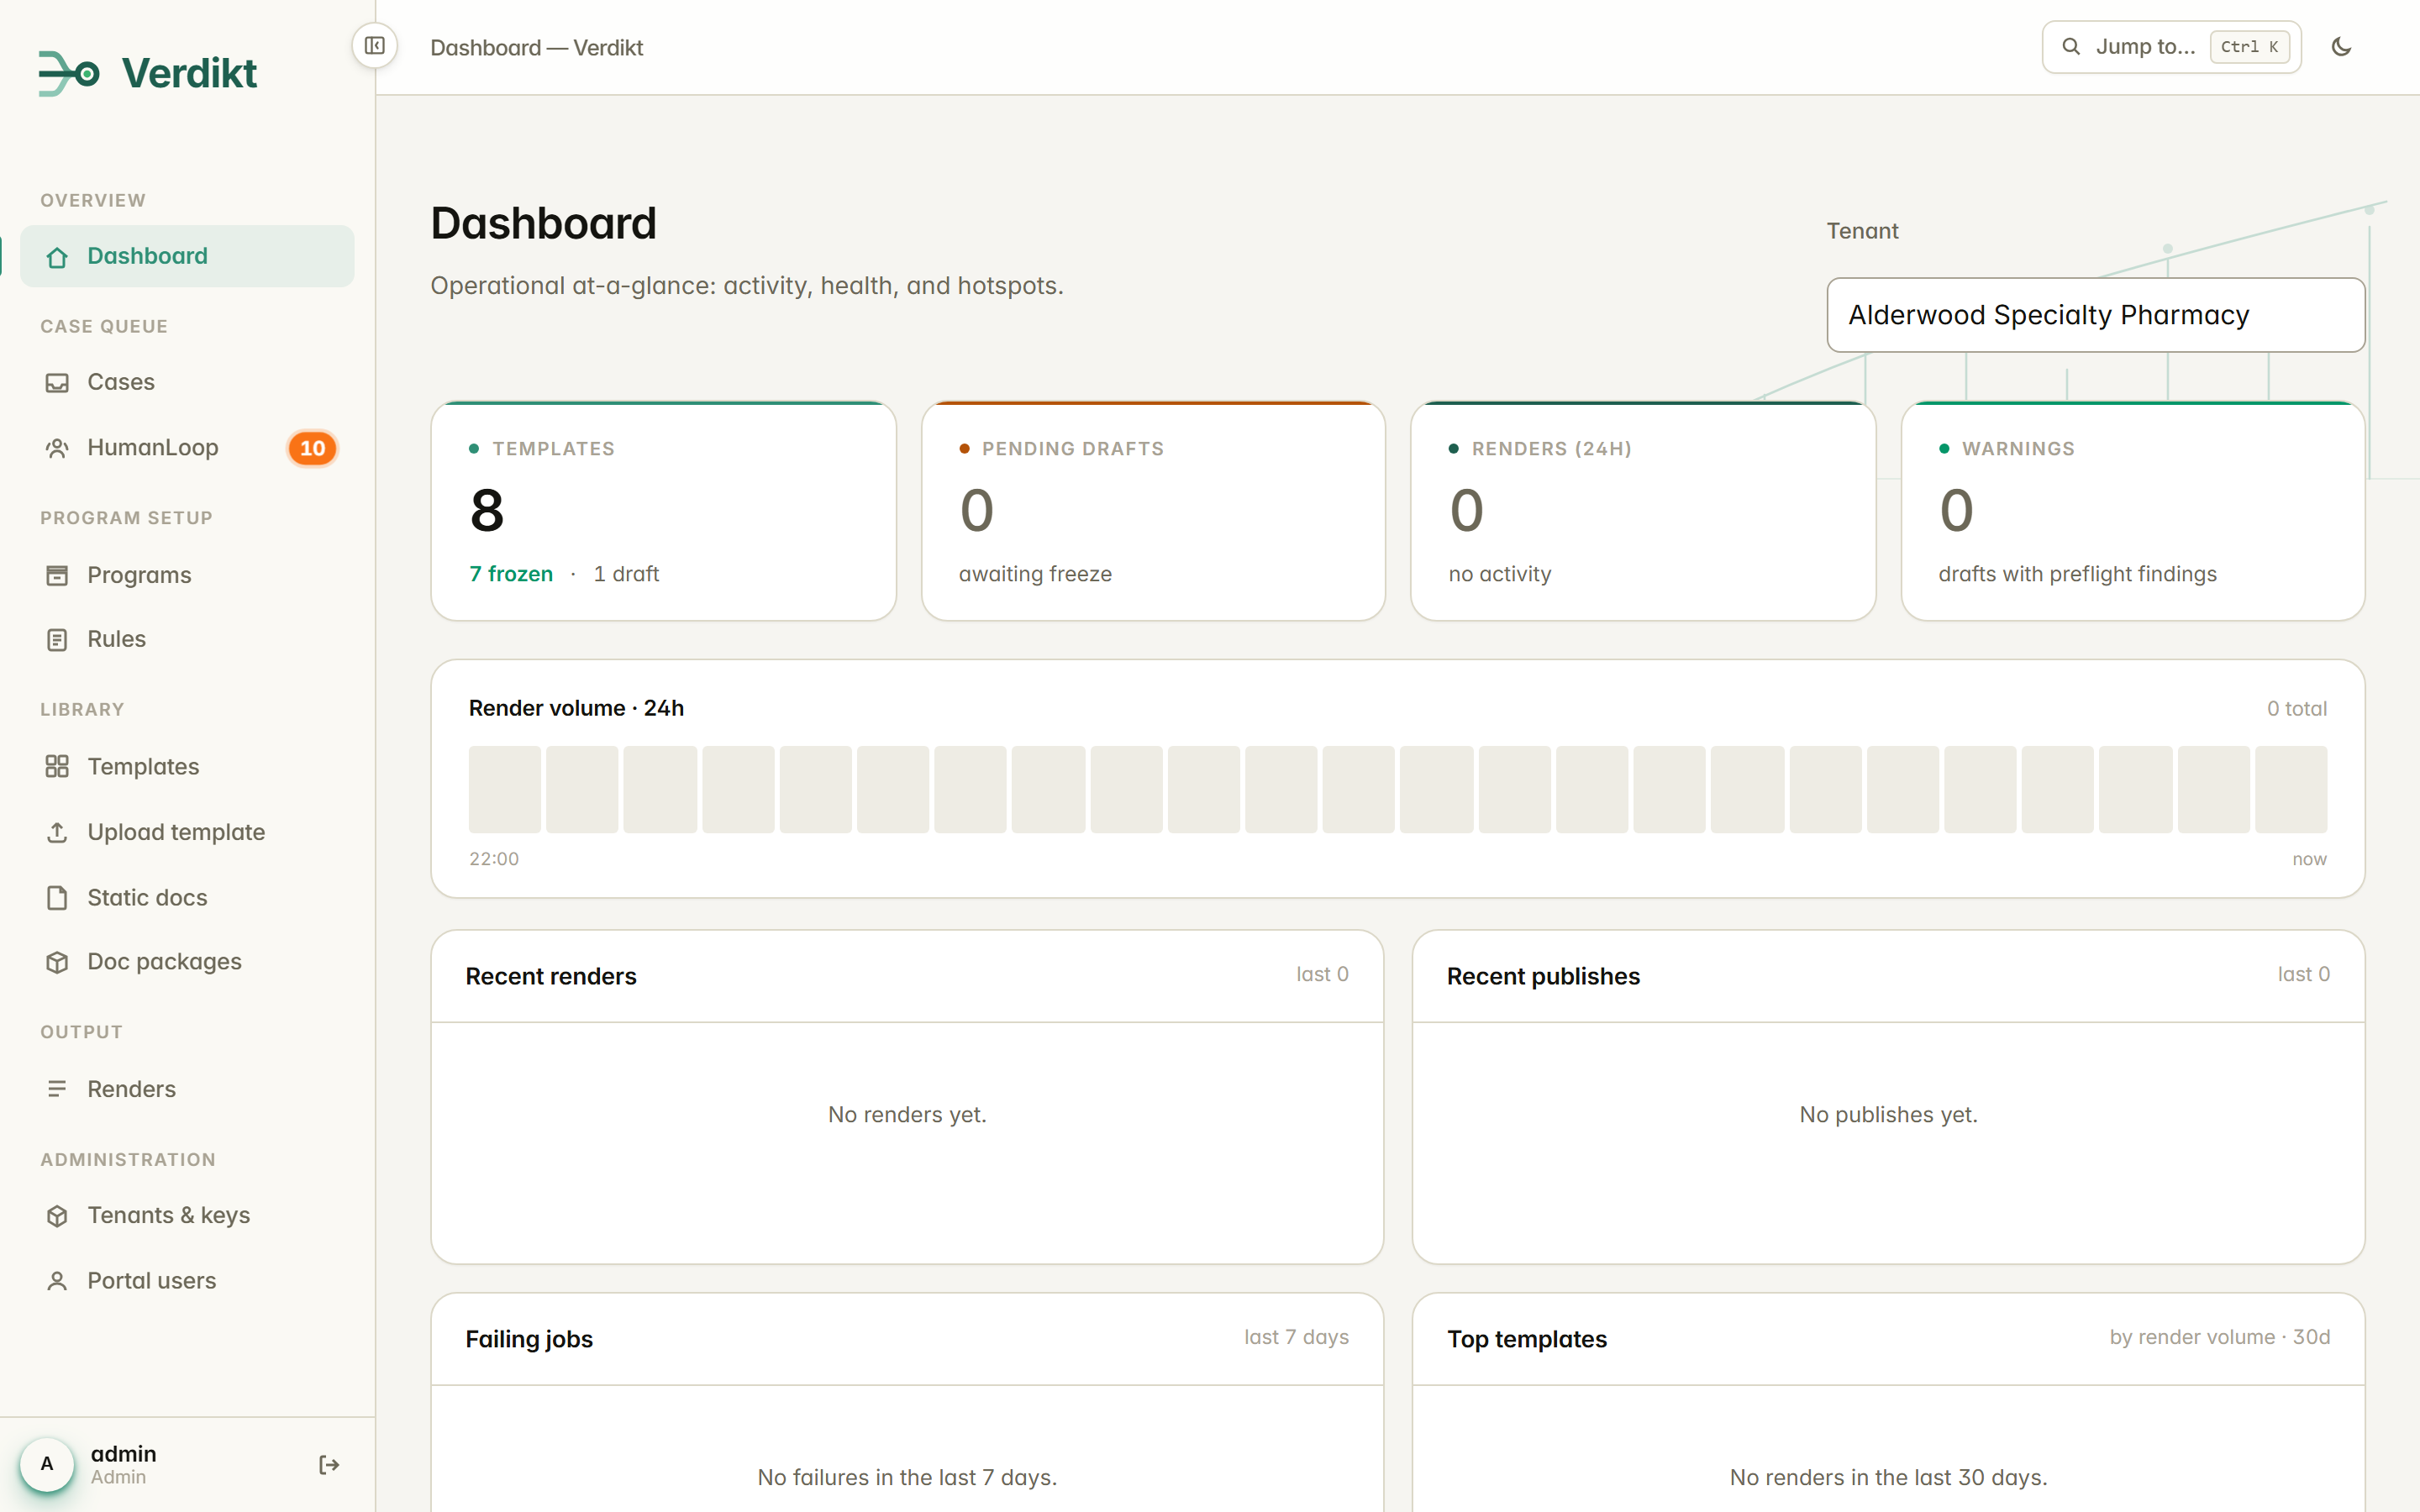
Task: Click the Recent renders heading
Action: [551, 977]
